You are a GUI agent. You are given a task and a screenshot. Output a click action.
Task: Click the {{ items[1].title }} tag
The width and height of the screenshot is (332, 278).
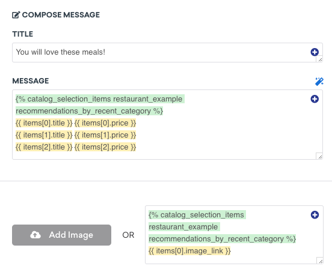[44, 135]
